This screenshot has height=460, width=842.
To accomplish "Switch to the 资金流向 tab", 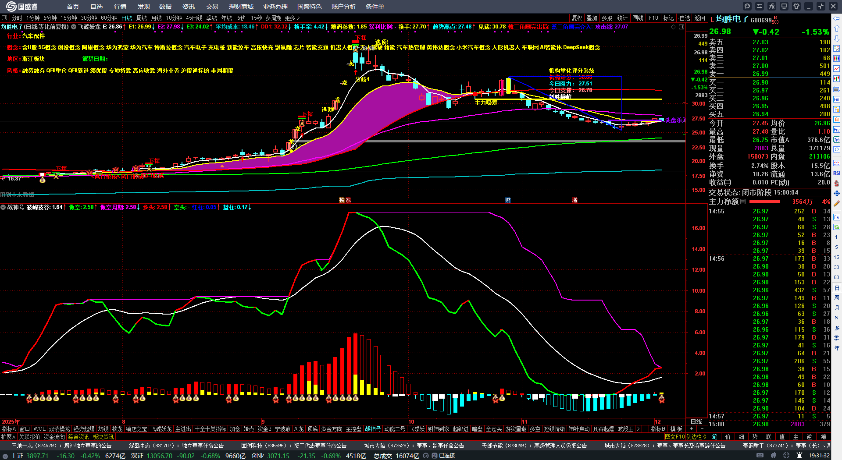I will pyautogui.click(x=54, y=437).
